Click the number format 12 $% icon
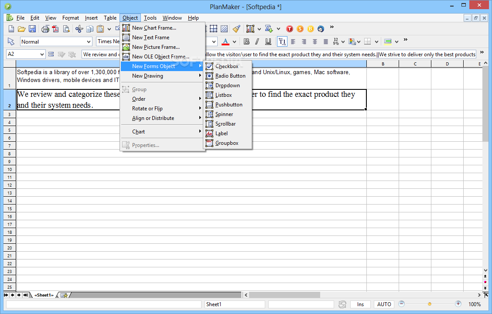The width and height of the screenshot is (492, 314). (x=336, y=41)
